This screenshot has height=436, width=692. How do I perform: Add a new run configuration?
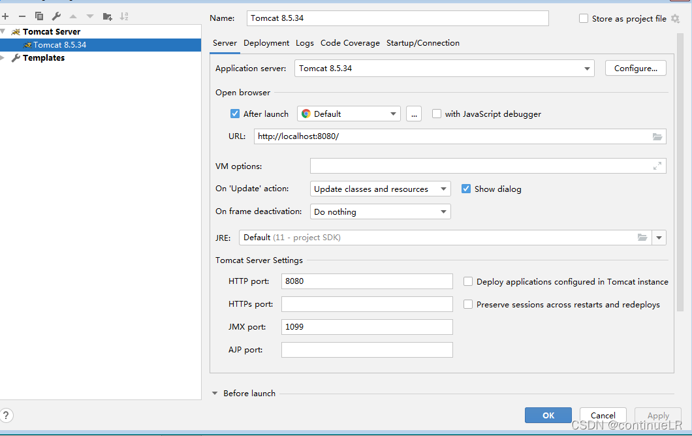coord(5,16)
